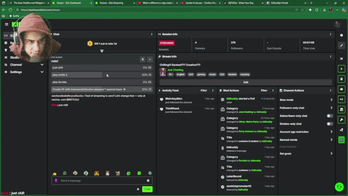
Task: Click the server stack icon in right toolbar
Action: pos(341,109)
